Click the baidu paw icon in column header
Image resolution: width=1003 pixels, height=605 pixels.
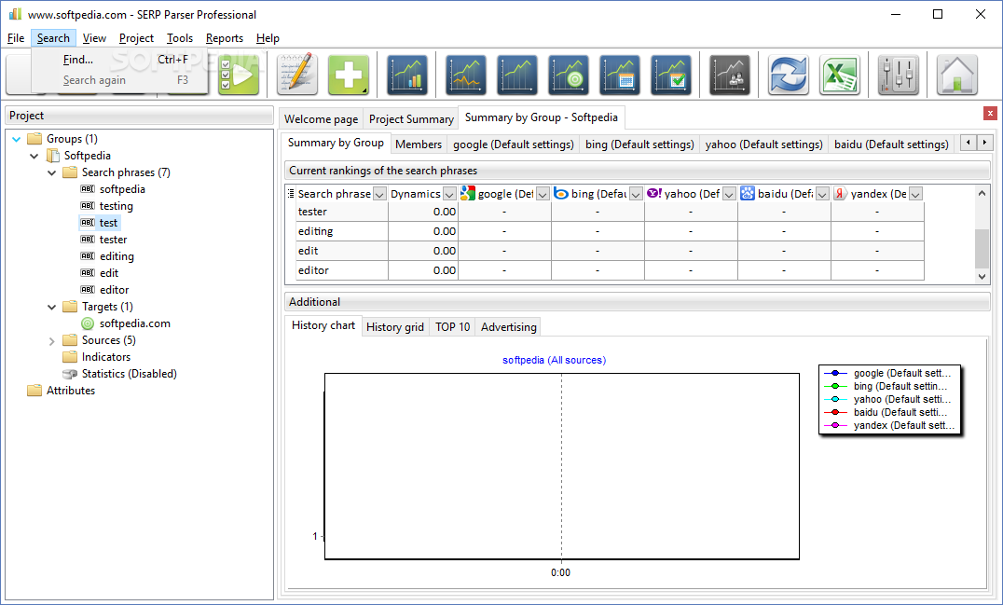pyautogui.click(x=748, y=193)
